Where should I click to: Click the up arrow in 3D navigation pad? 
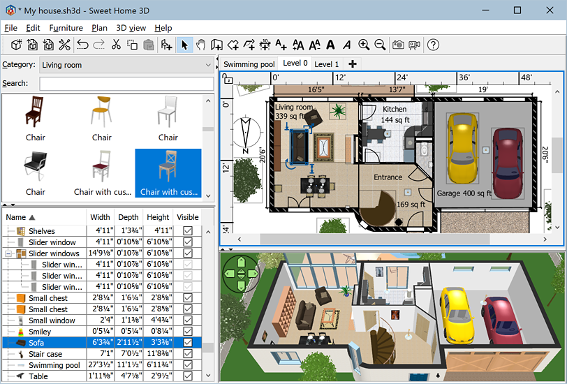242,262
